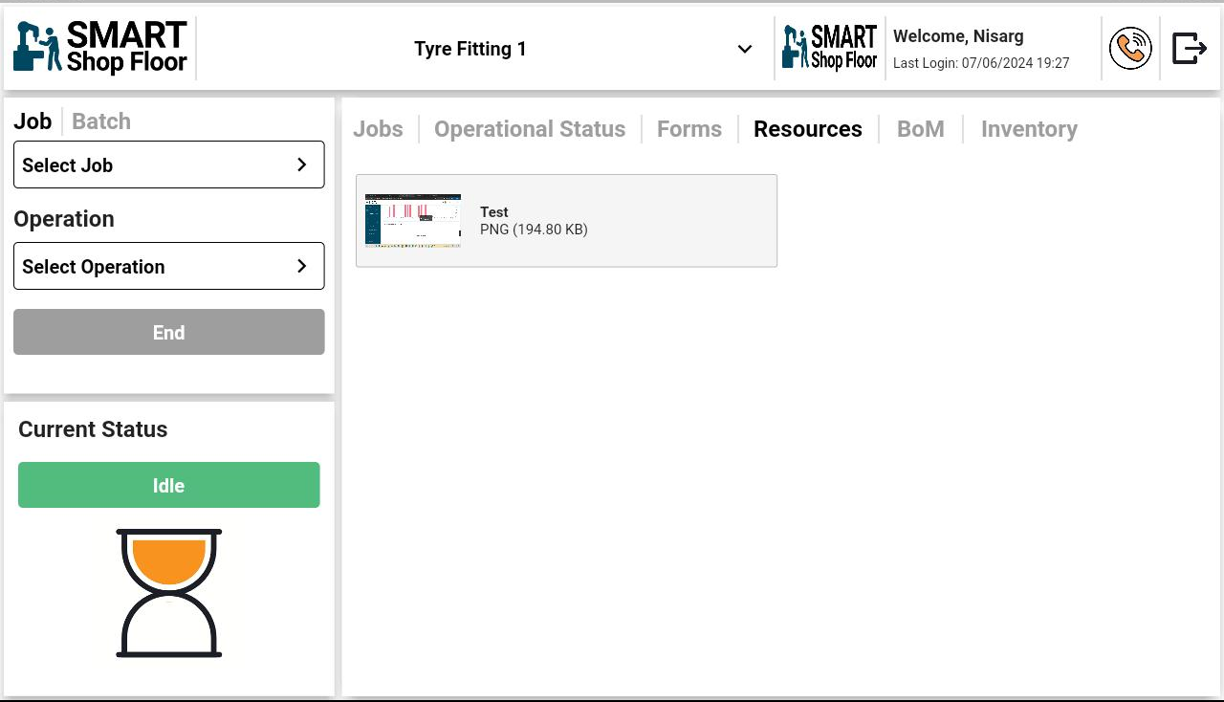Image resolution: width=1224 pixels, height=702 pixels.
Task: Select the Job mode tab
Action: [x=33, y=121]
